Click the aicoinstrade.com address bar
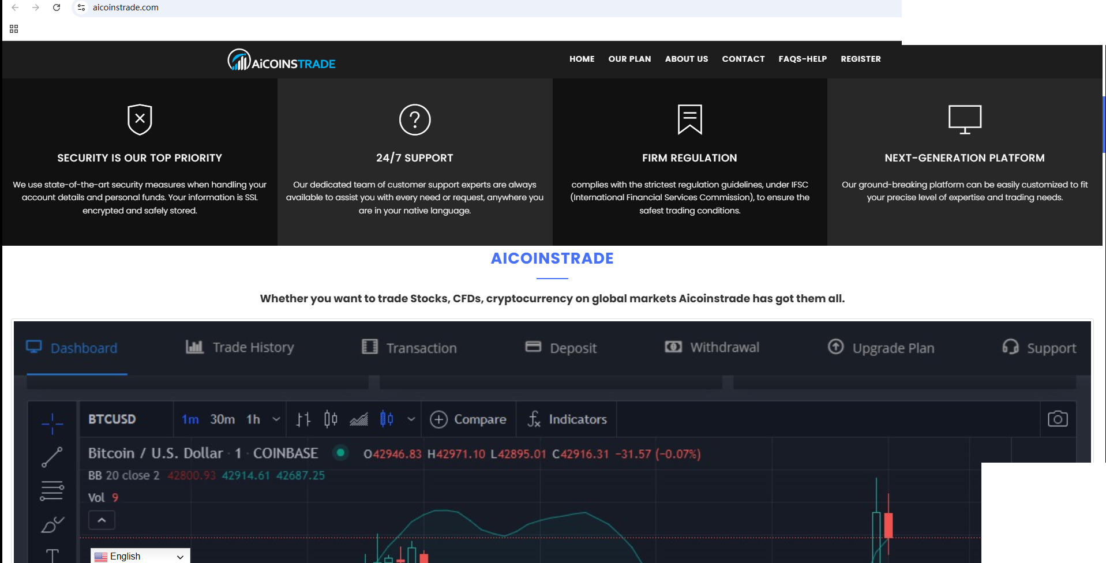Screen dimensions: 1106x563 [x=125, y=7]
